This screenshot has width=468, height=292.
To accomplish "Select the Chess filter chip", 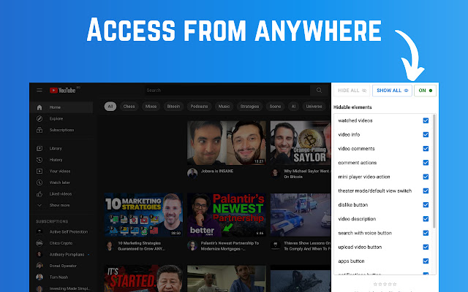I will (129, 107).
